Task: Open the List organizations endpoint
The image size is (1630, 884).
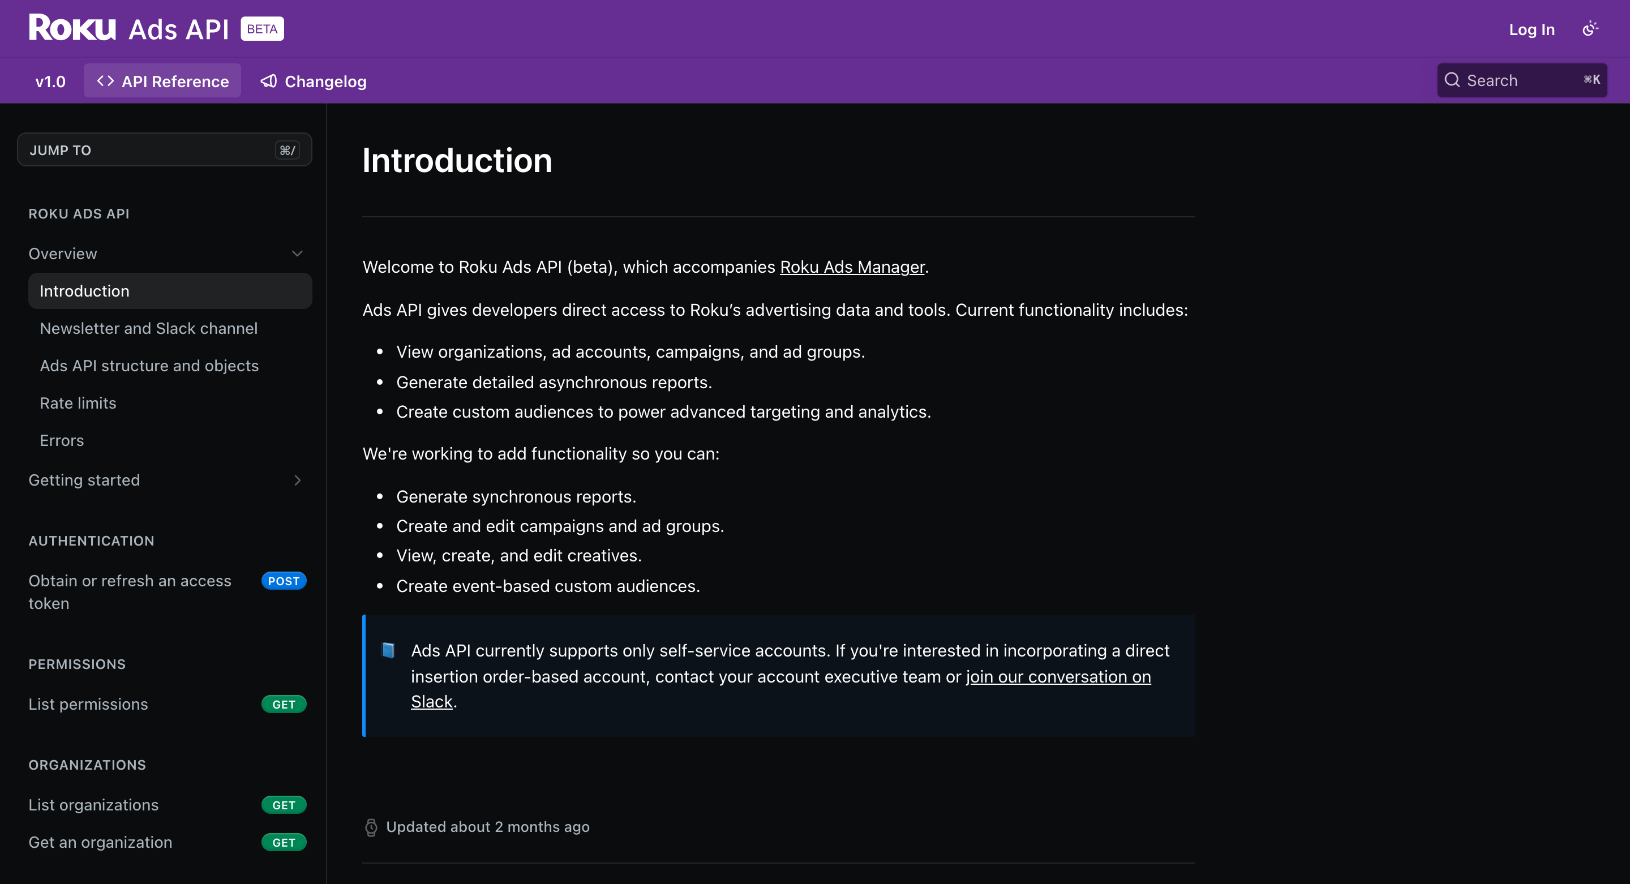Action: click(93, 805)
